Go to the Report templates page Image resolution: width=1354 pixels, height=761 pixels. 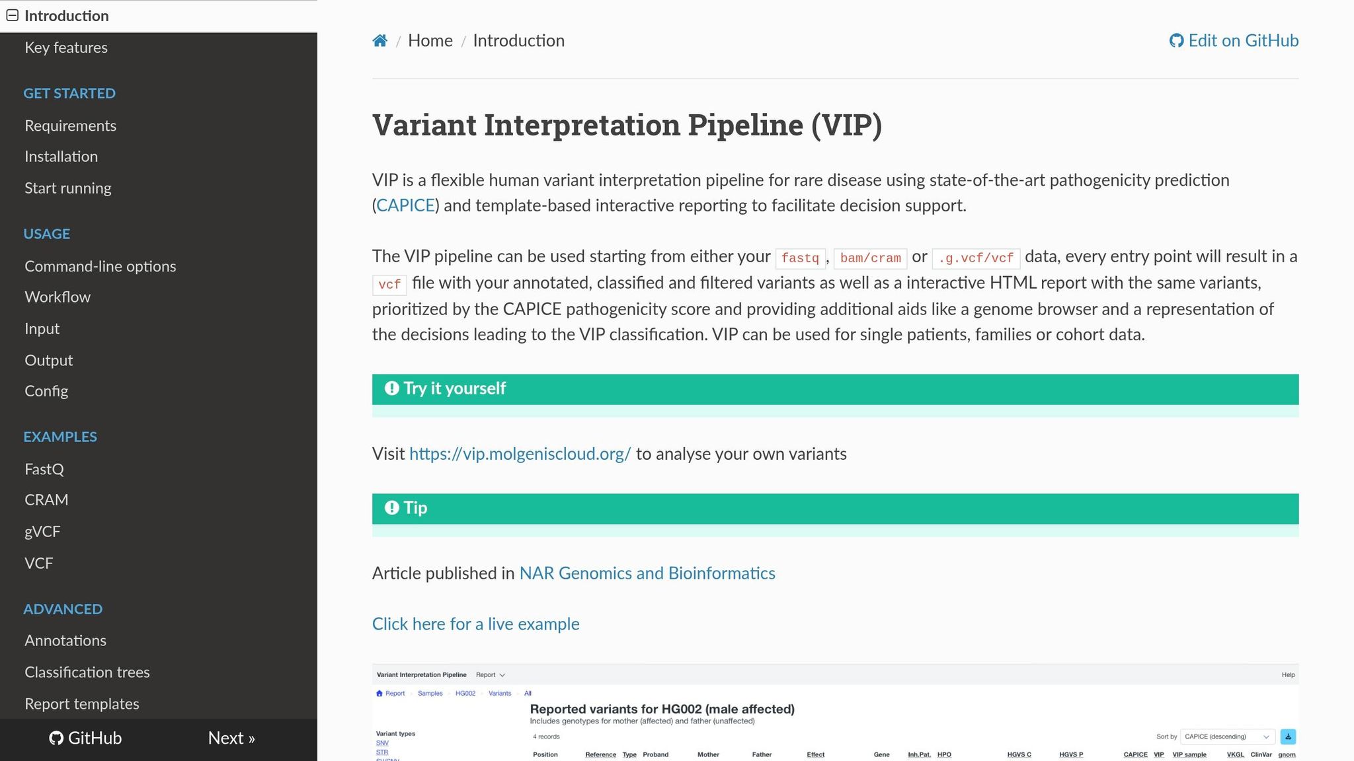click(82, 704)
